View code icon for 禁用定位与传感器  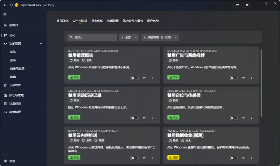[x=243, y=118]
